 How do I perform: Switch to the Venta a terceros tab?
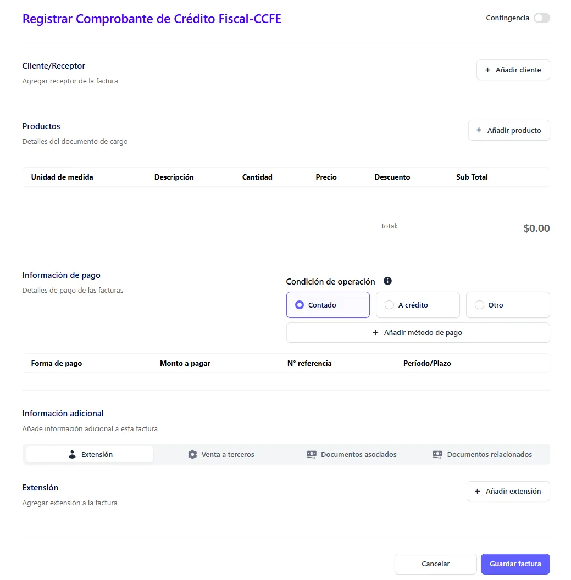tap(221, 454)
